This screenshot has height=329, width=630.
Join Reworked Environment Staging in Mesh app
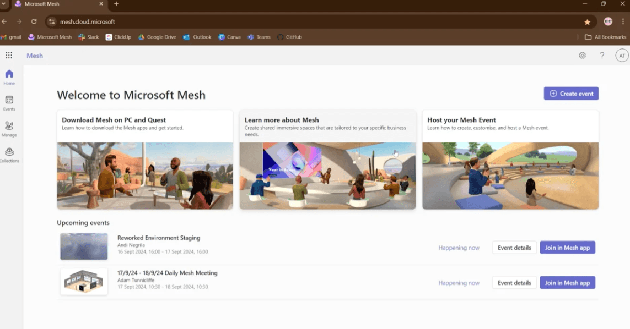(567, 247)
